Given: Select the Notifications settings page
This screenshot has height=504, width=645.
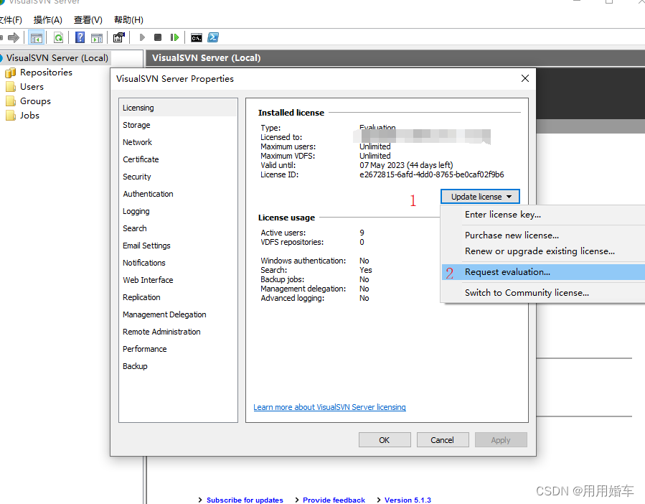Looking at the screenshot, I should click(178, 263).
